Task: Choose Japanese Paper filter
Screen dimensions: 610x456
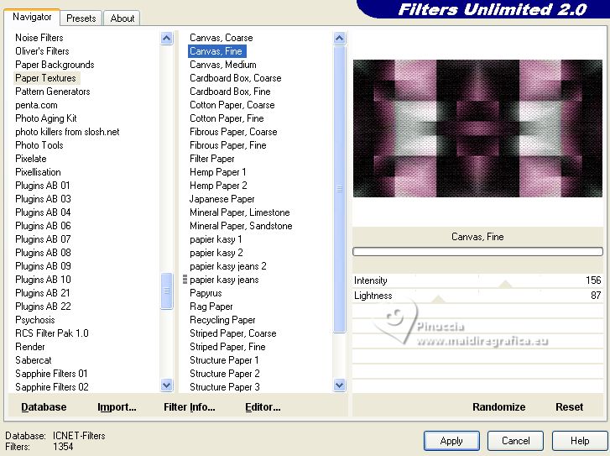Action: point(222,199)
